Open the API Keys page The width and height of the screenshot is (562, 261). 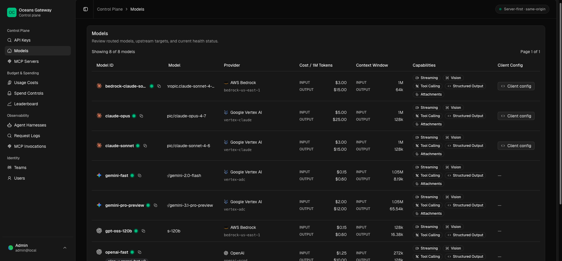[38, 40]
